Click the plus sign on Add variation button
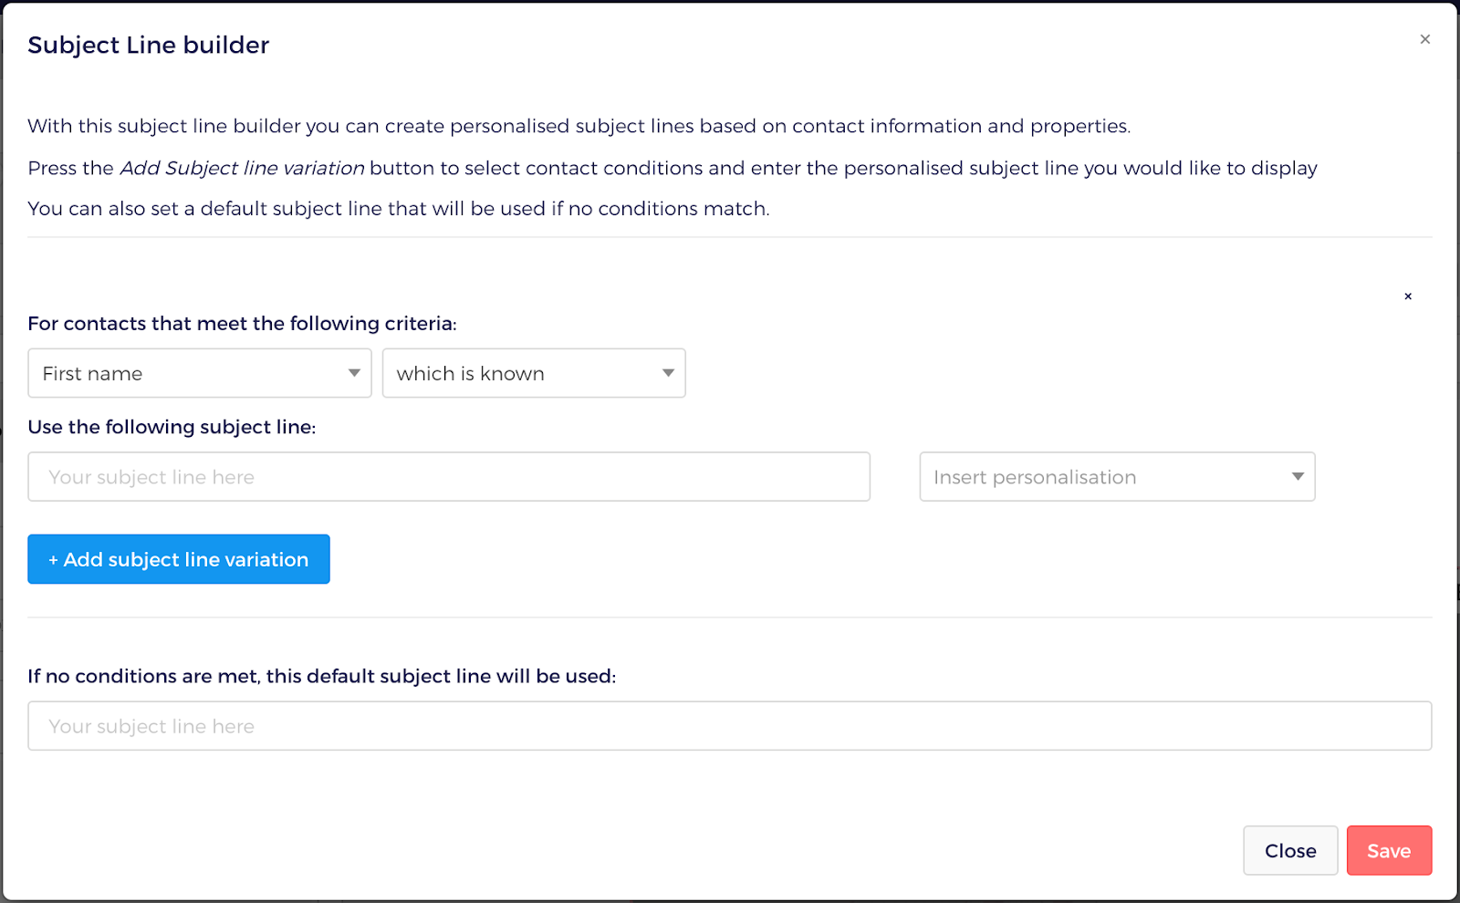Viewport: 1460px width, 903px height. [x=53, y=560]
